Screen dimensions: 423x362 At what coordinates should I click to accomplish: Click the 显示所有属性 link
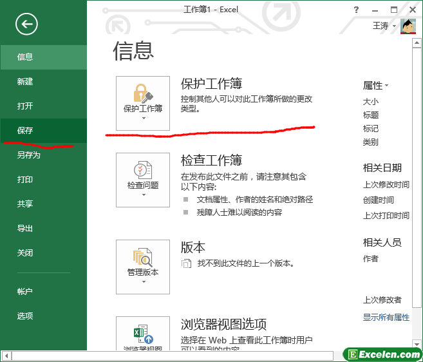pyautogui.click(x=386, y=317)
